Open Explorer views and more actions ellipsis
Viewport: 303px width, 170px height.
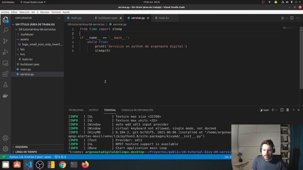[x=59, y=18]
